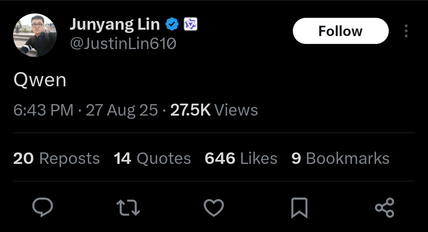The width and height of the screenshot is (428, 232).
Task: Open the three-dot more options menu
Action: 406,31
